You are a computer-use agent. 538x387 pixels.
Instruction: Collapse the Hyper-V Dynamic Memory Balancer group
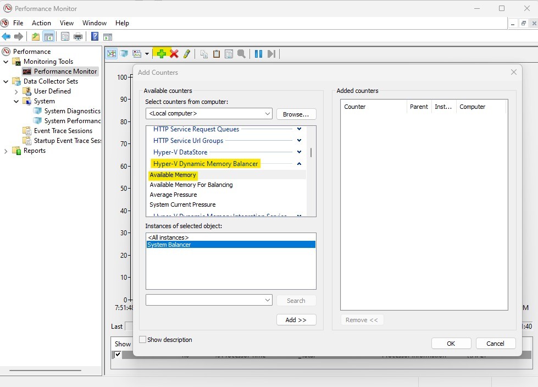(x=298, y=163)
